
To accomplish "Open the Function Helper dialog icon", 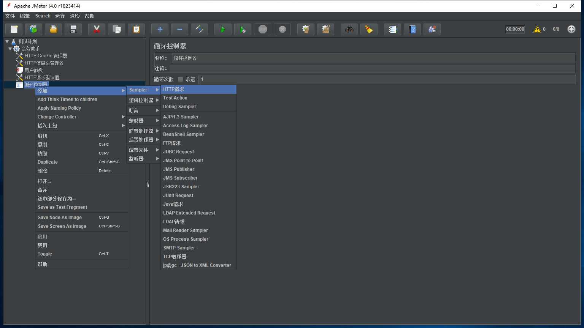I will [392, 29].
